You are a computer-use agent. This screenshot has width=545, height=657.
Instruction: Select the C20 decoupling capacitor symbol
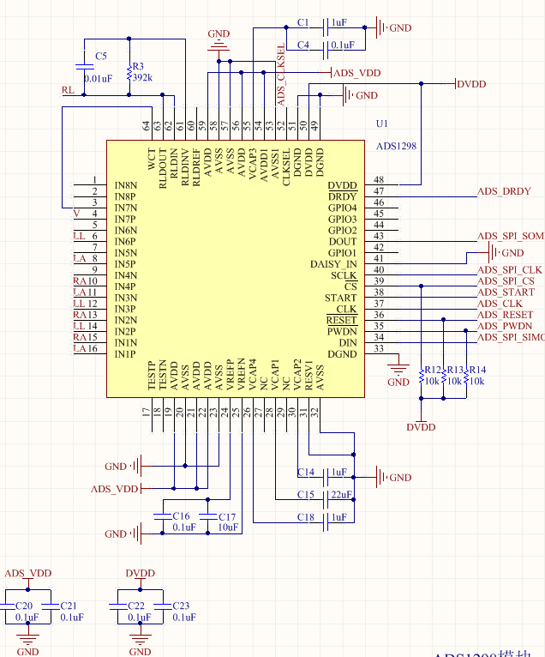tap(6, 606)
